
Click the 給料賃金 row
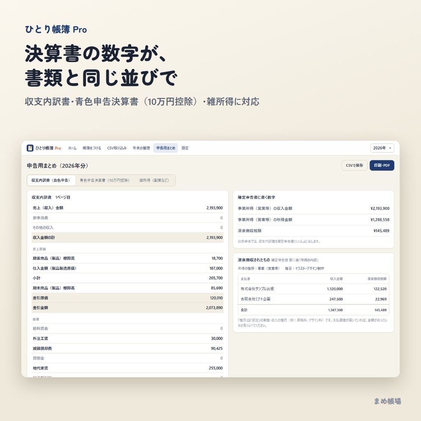coord(127,328)
